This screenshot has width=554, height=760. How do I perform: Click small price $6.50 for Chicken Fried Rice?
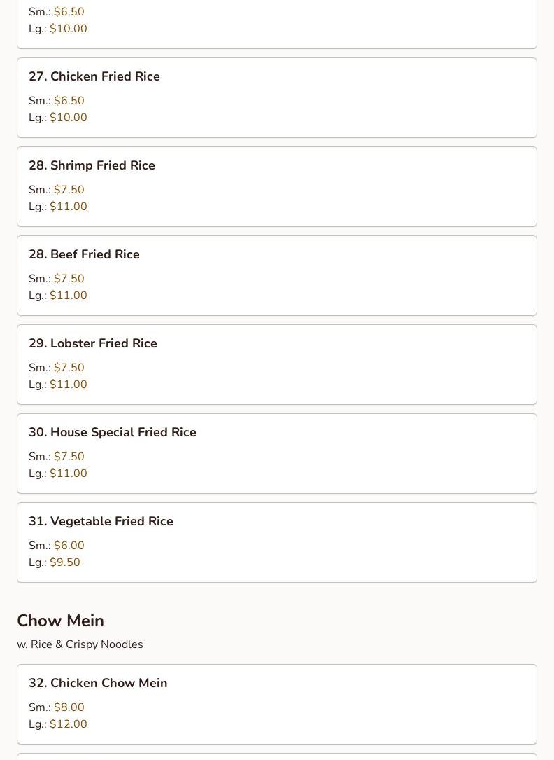point(69,100)
